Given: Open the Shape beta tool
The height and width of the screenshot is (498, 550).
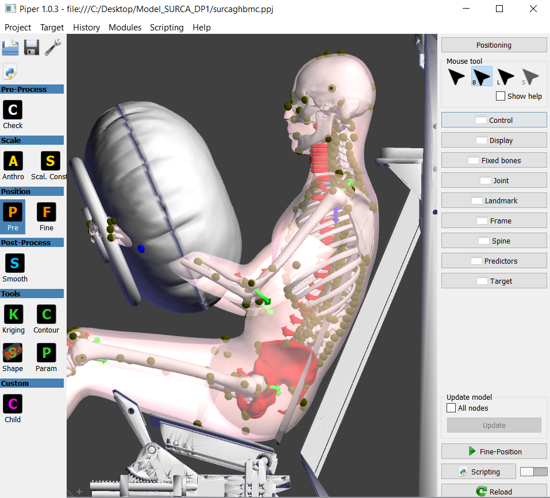Looking at the screenshot, I should click(13, 357).
